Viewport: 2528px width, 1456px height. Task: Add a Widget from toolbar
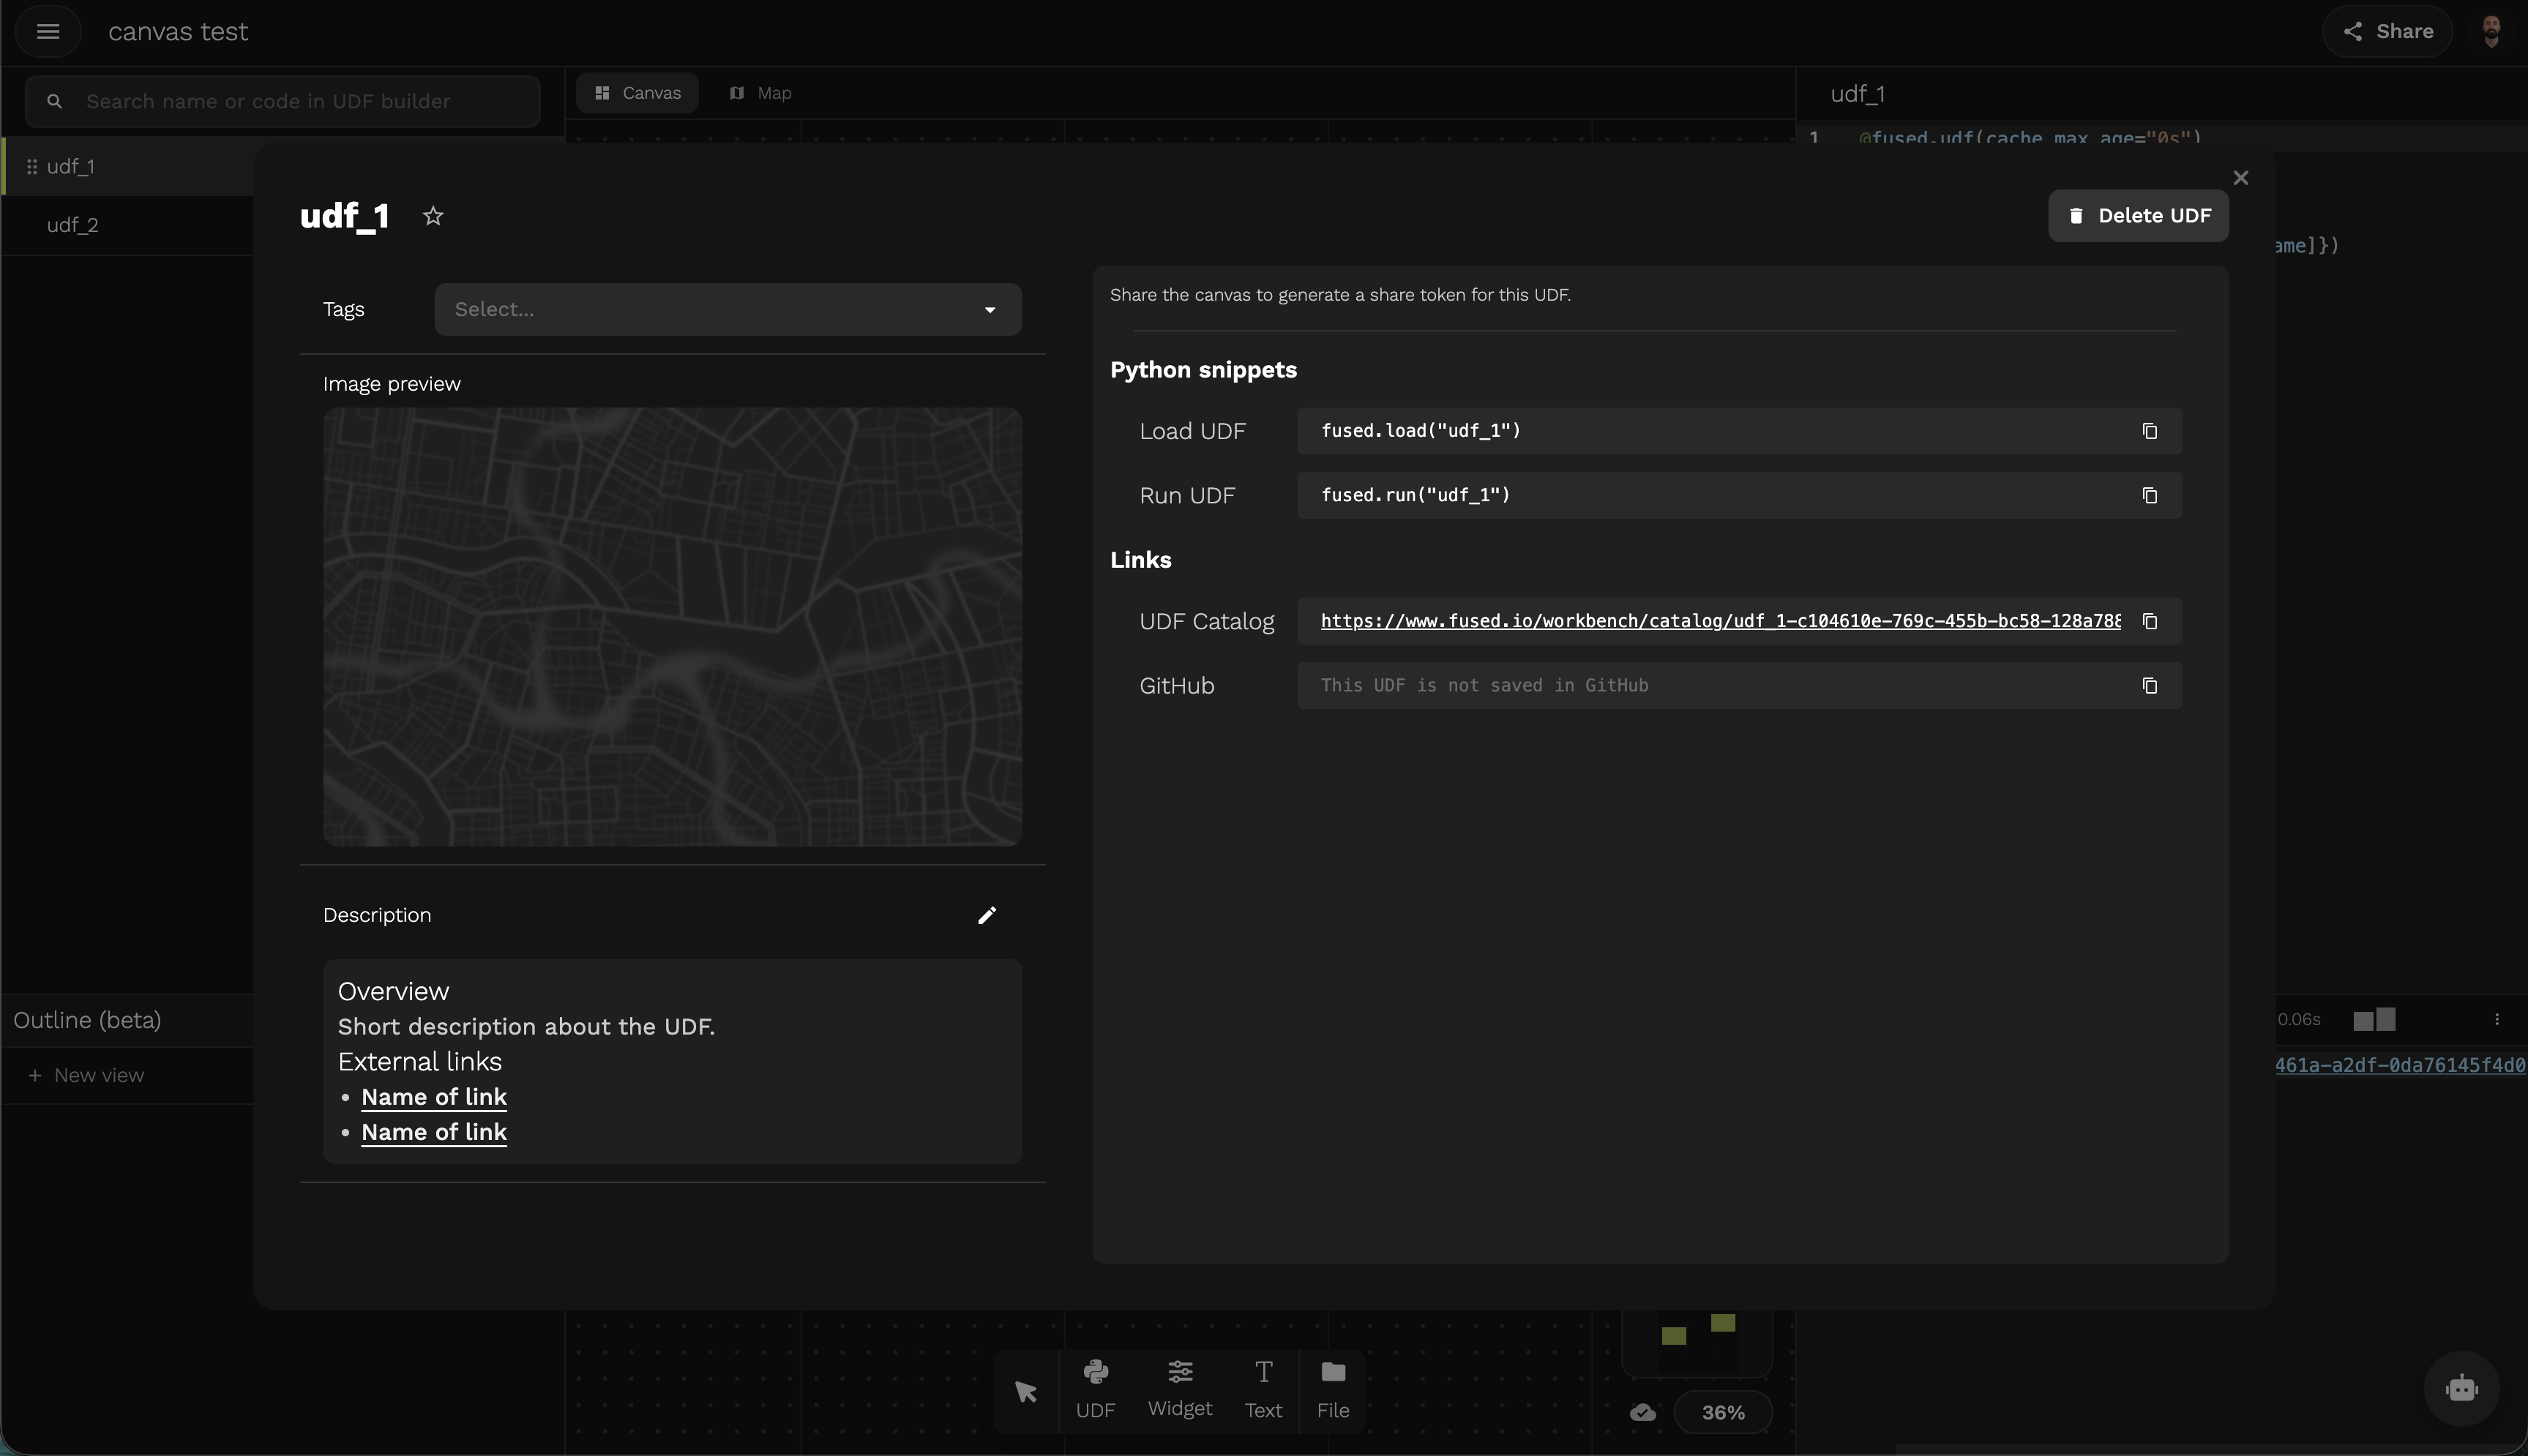point(1180,1391)
